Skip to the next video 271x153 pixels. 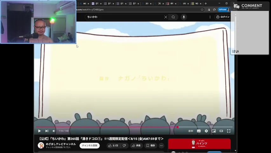point(47,131)
